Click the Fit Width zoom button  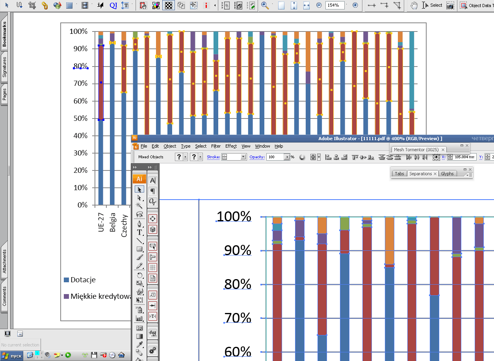(306, 6)
